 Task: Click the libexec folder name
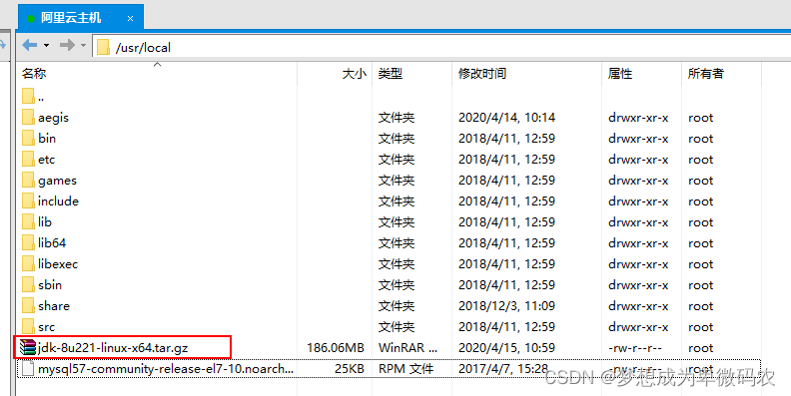pyautogui.click(x=58, y=264)
